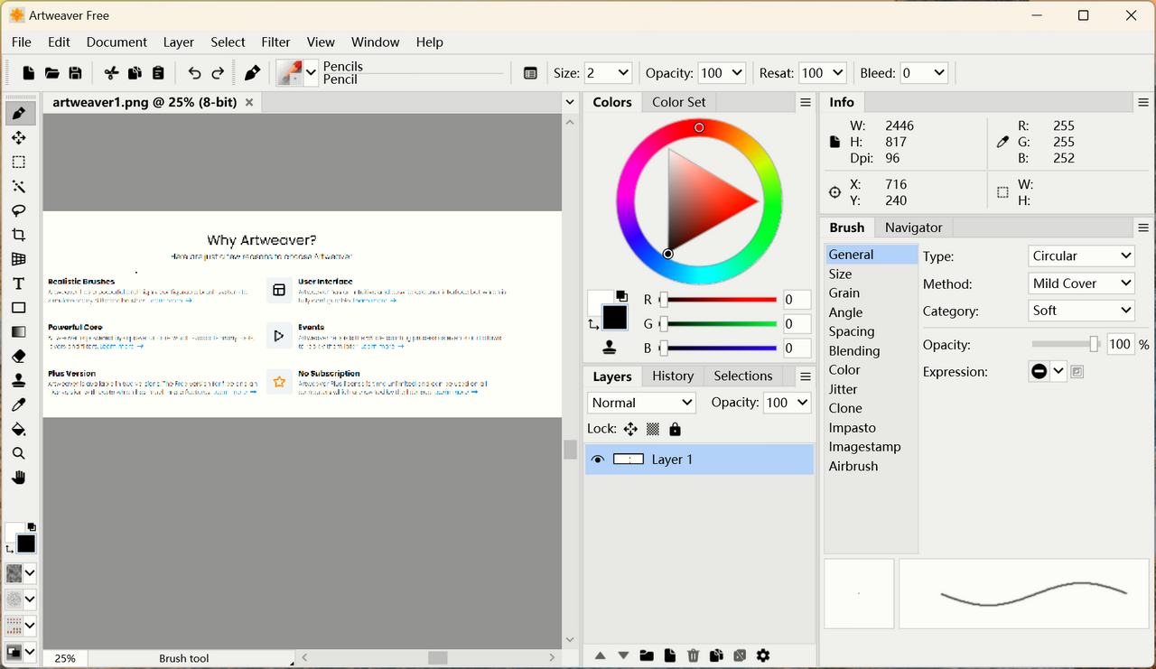This screenshot has width=1156, height=669.
Task: Open the brush Type dropdown showing Circular
Action: [x=1080, y=256]
